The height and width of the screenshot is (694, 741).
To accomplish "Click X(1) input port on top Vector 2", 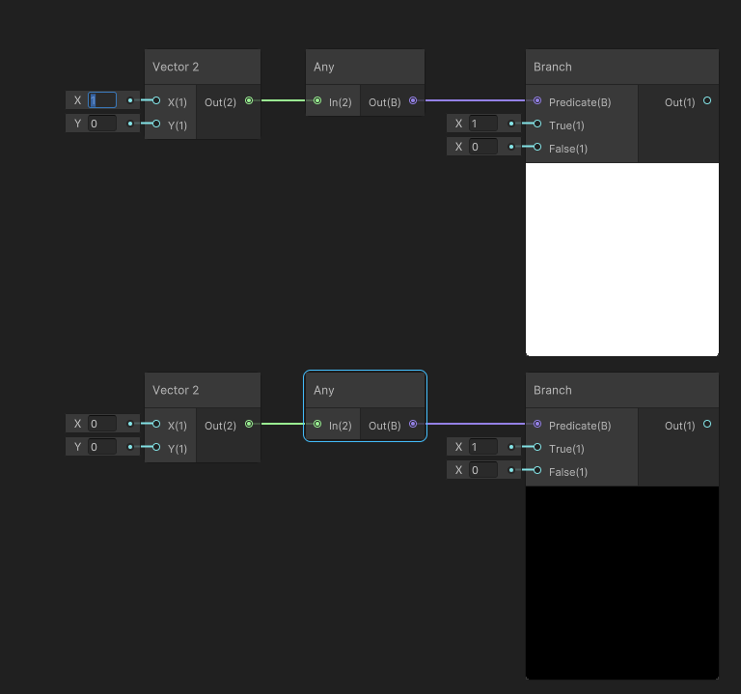I will 156,100.
